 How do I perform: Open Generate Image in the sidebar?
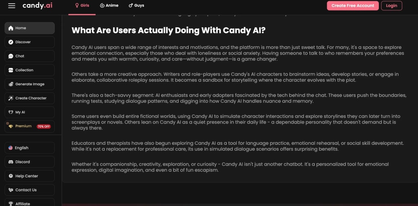29,84
